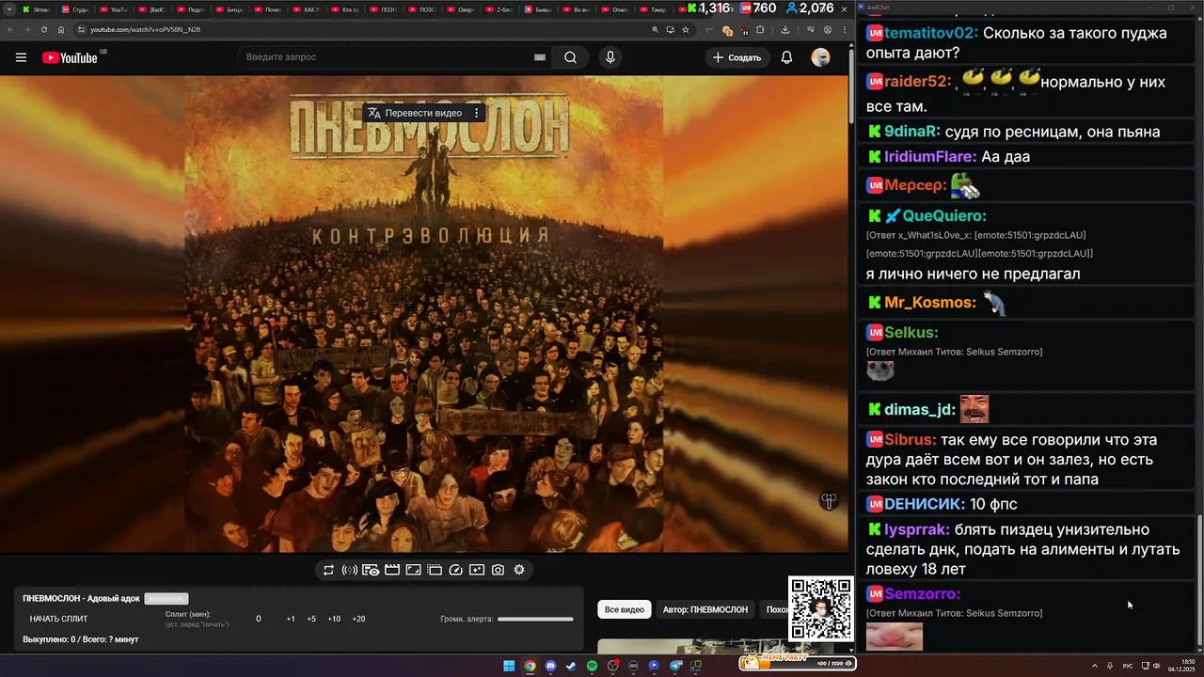Image resolution: width=1204 pixels, height=677 pixels.
Task: Click the floating circular icon on video edge
Action: (829, 502)
